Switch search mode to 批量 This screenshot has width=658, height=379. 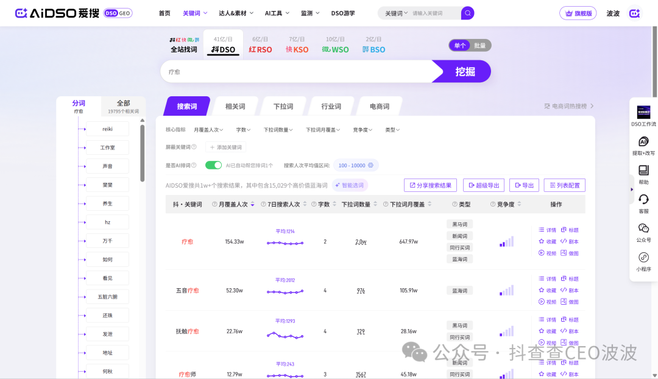coord(480,46)
